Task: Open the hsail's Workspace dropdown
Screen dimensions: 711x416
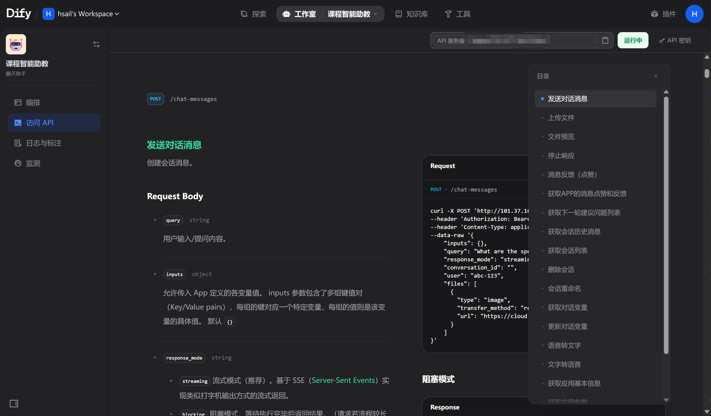Action: [x=88, y=14]
